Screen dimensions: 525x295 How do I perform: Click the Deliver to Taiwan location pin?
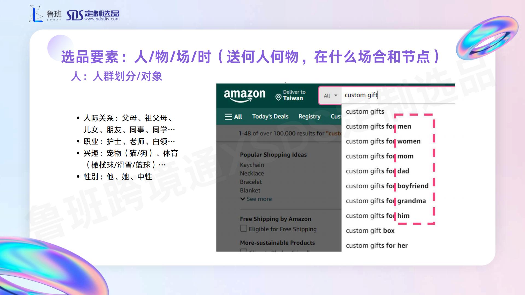pos(278,97)
